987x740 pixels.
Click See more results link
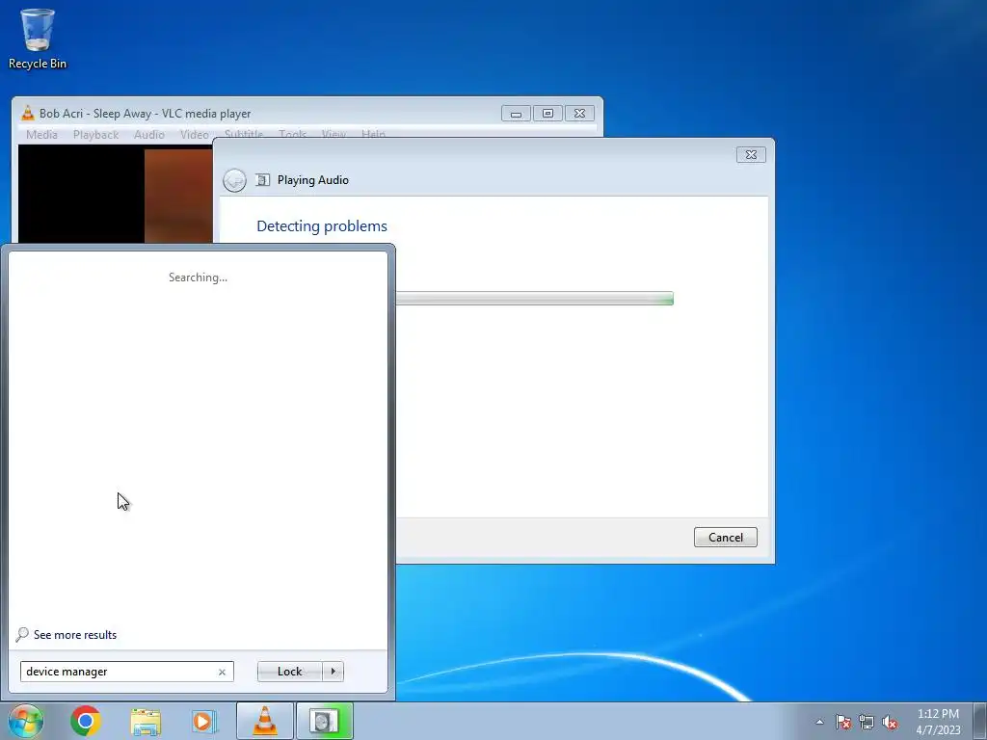(75, 635)
